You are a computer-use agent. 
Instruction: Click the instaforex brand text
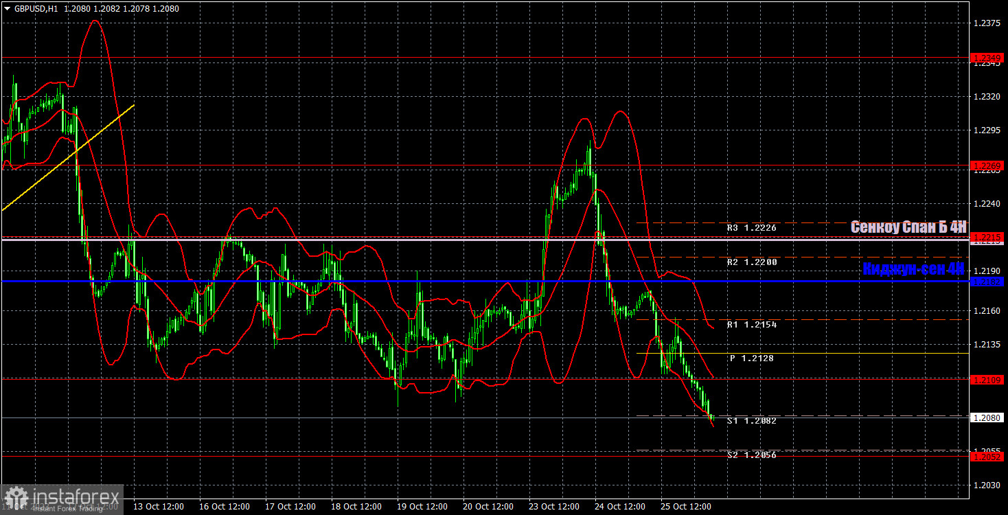pos(74,496)
